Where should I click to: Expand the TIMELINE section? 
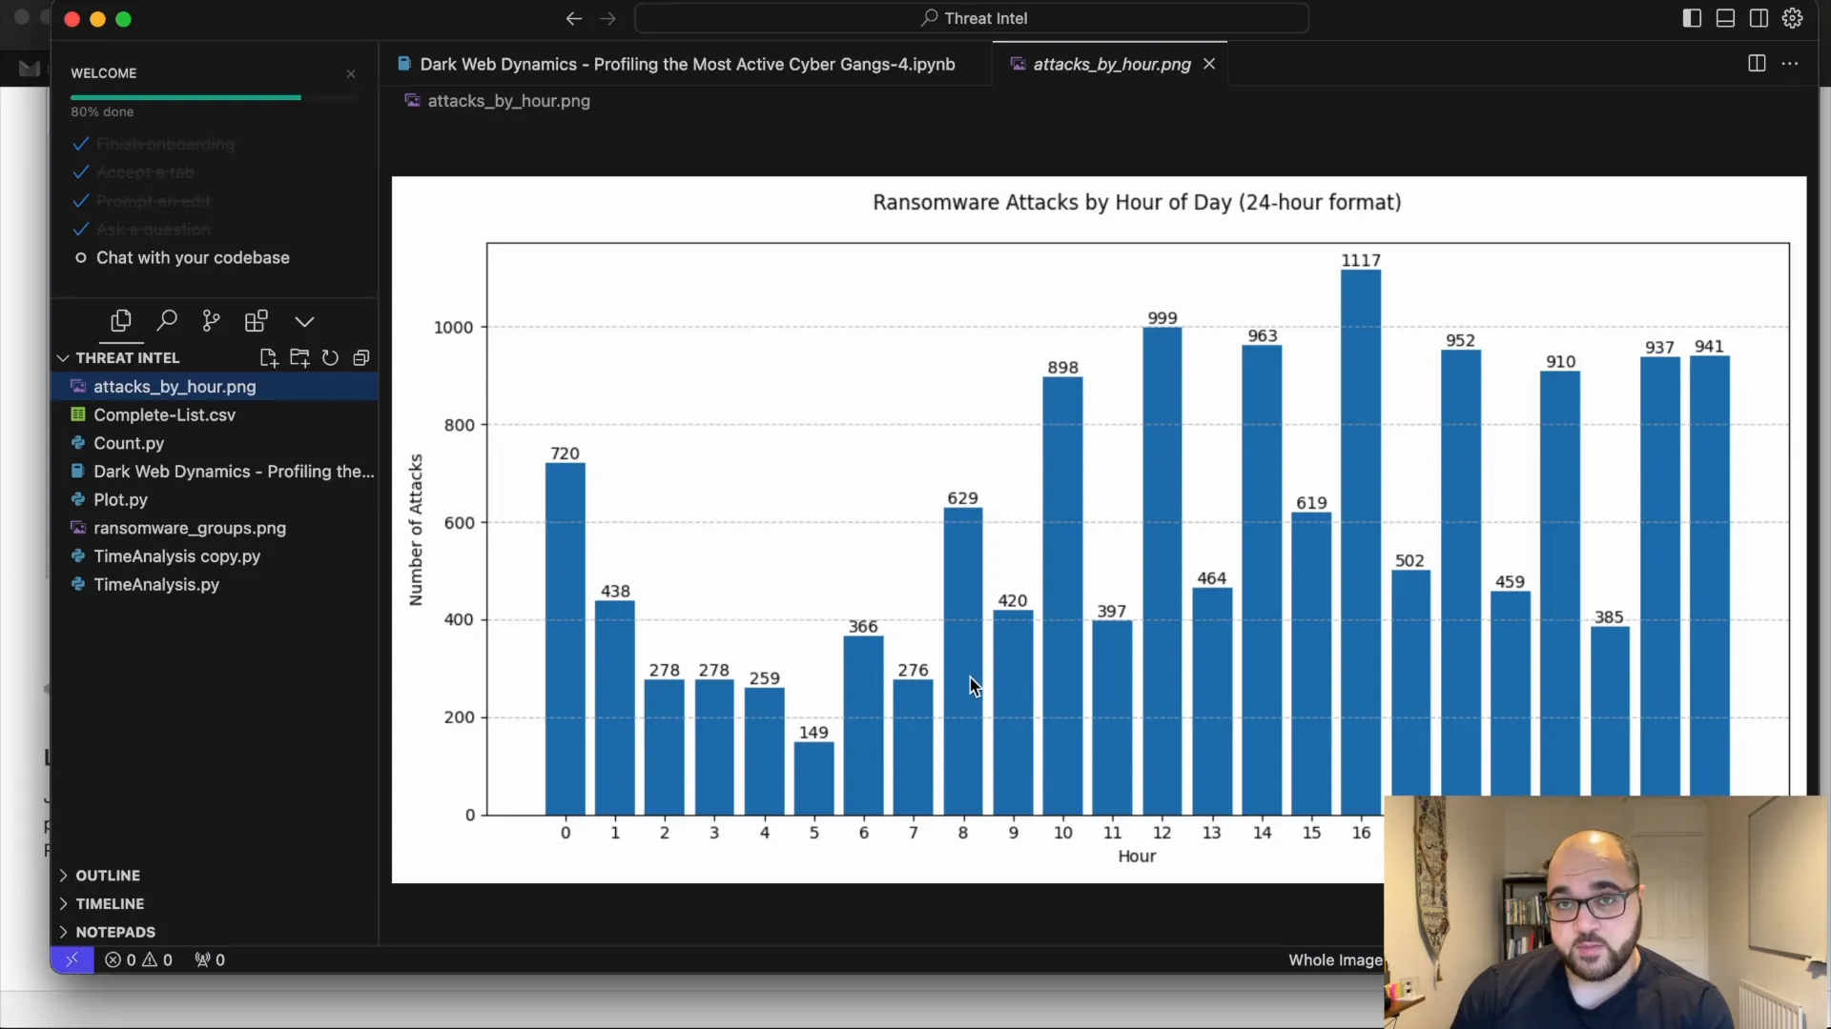[x=109, y=904]
